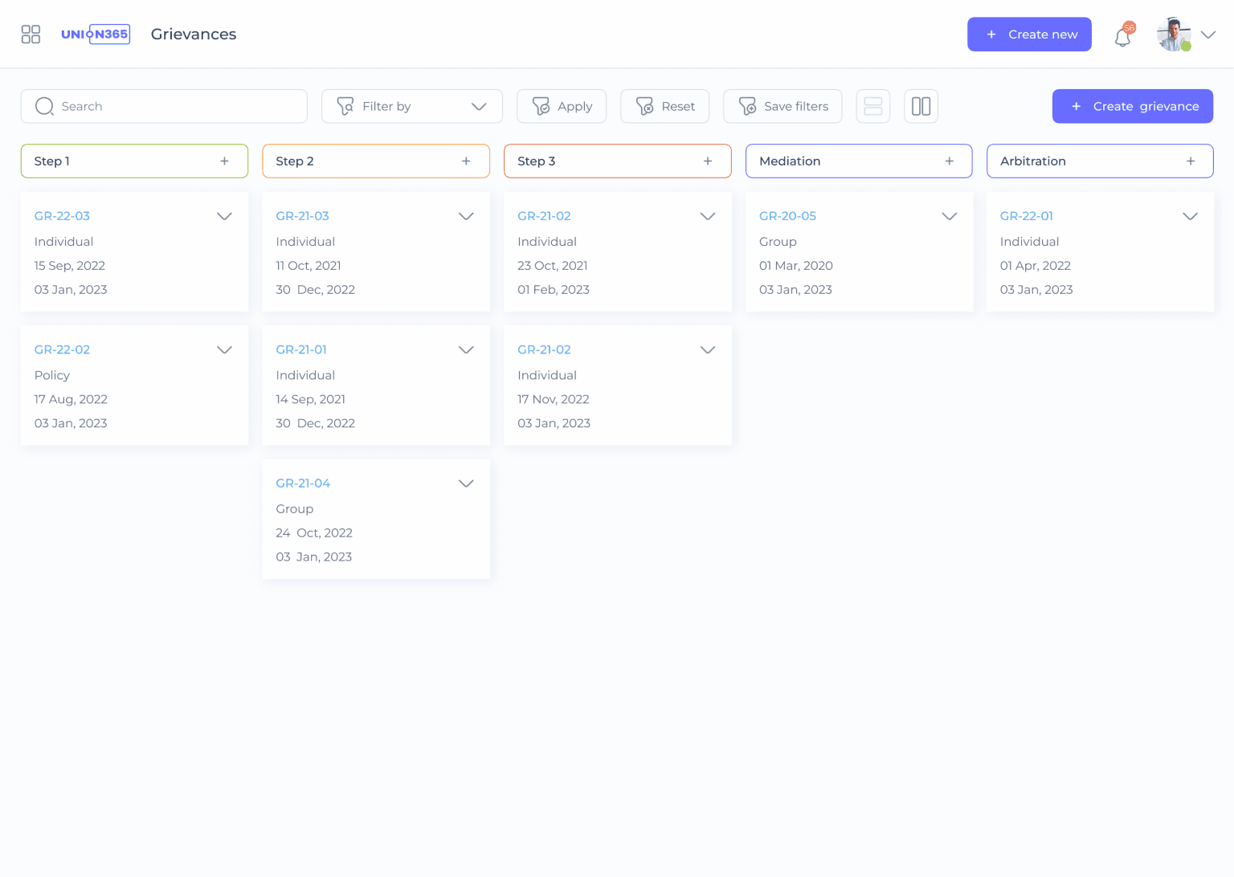The image size is (1234, 877).
Task: Open grievance GR-20-05
Action: pos(787,216)
